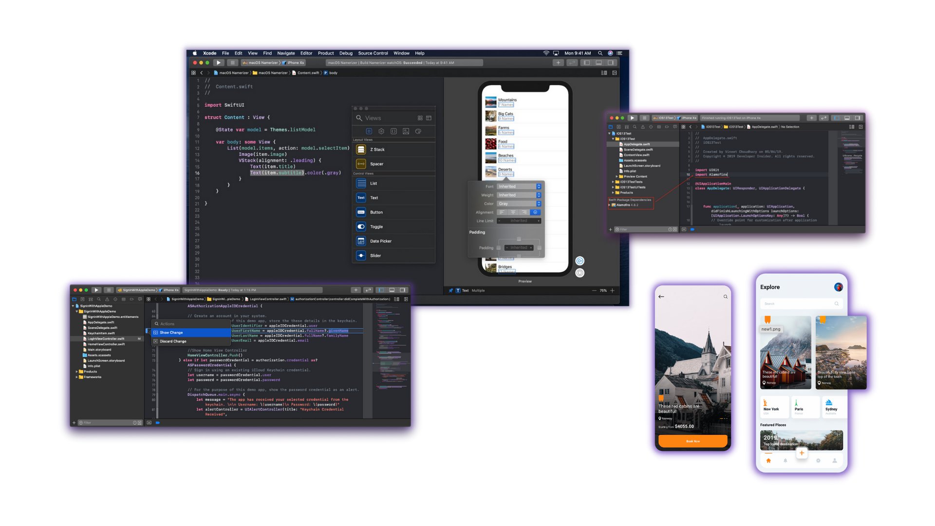The image size is (935, 526).
Task: Click the Spotlight search icon in menu bar
Action: pyautogui.click(x=600, y=53)
